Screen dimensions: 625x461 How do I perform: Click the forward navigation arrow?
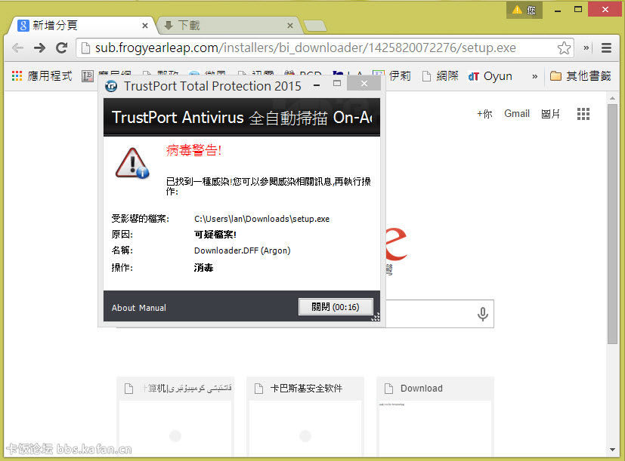40,48
